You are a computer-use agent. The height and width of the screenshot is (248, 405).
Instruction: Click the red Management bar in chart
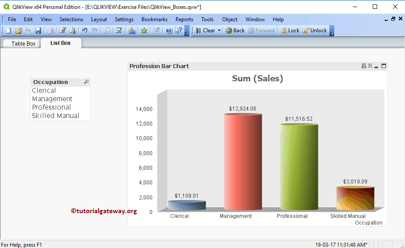pyautogui.click(x=243, y=161)
